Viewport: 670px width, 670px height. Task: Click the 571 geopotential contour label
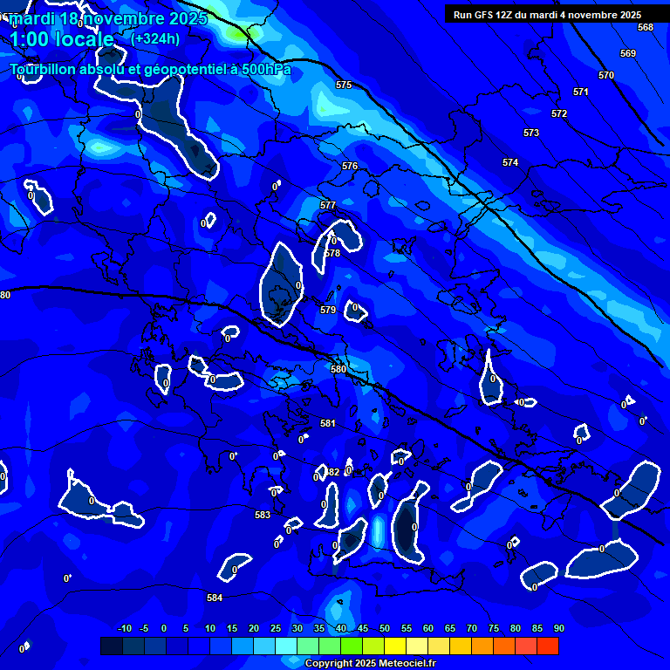(x=581, y=92)
